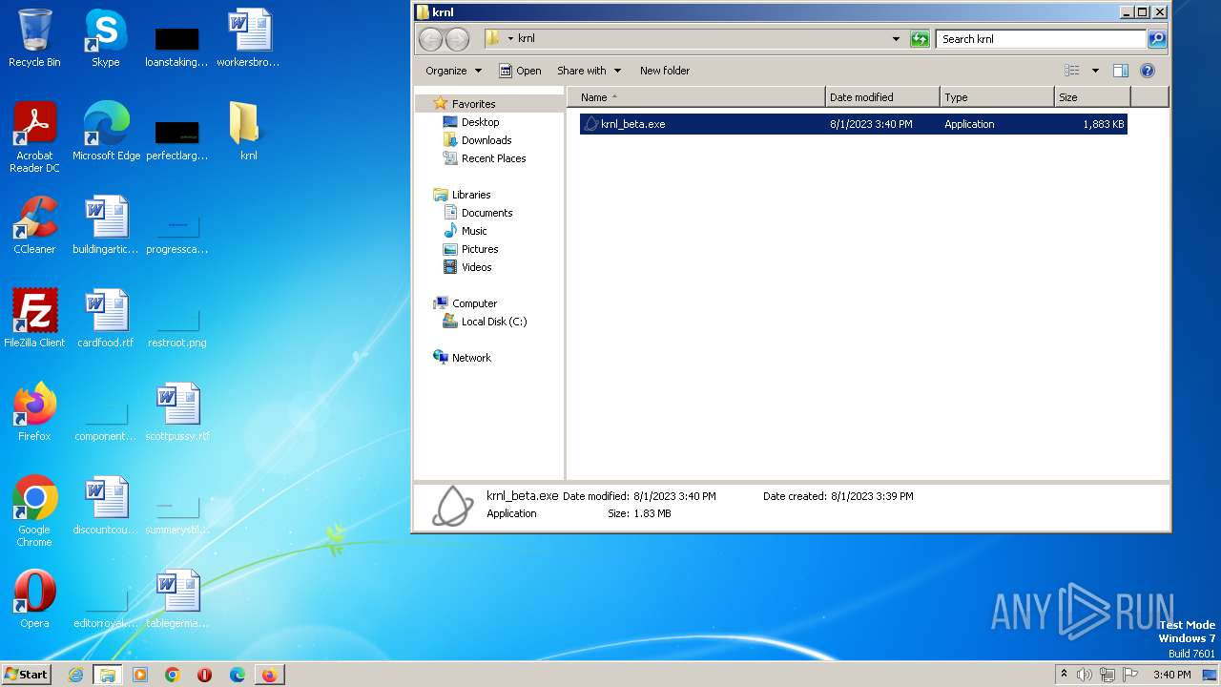Click the taskbar clock showing 3:40 PM

pos(1171,675)
